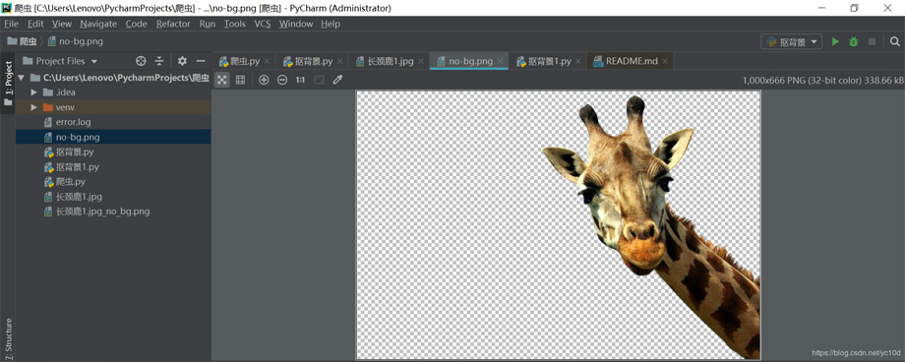The height and width of the screenshot is (362, 905).
Task: Switch to the README.md tab
Action: (x=631, y=61)
